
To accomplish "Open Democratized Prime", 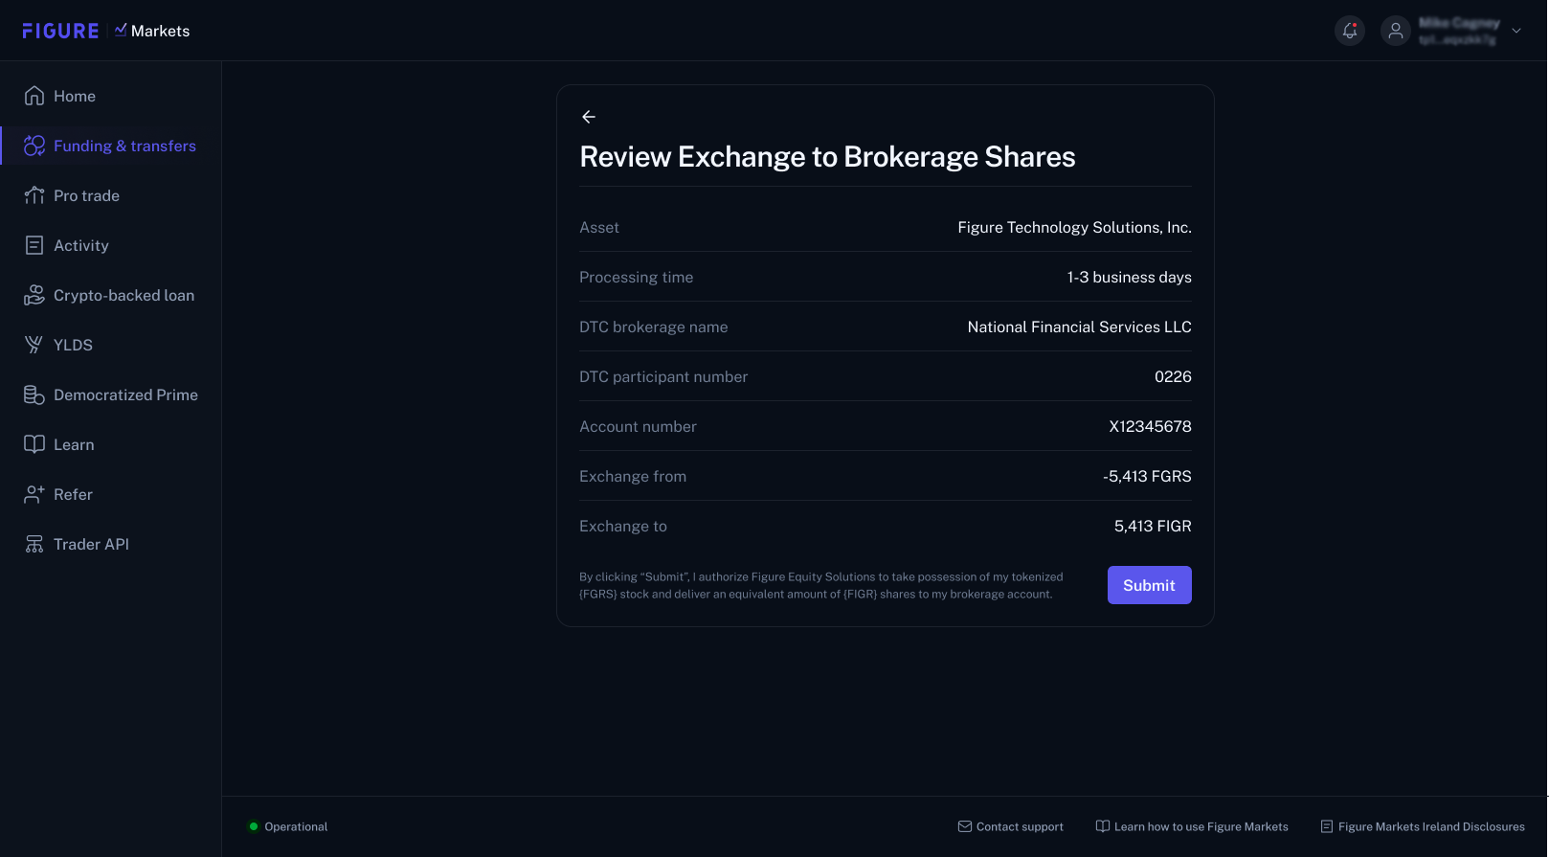I will coord(125,395).
